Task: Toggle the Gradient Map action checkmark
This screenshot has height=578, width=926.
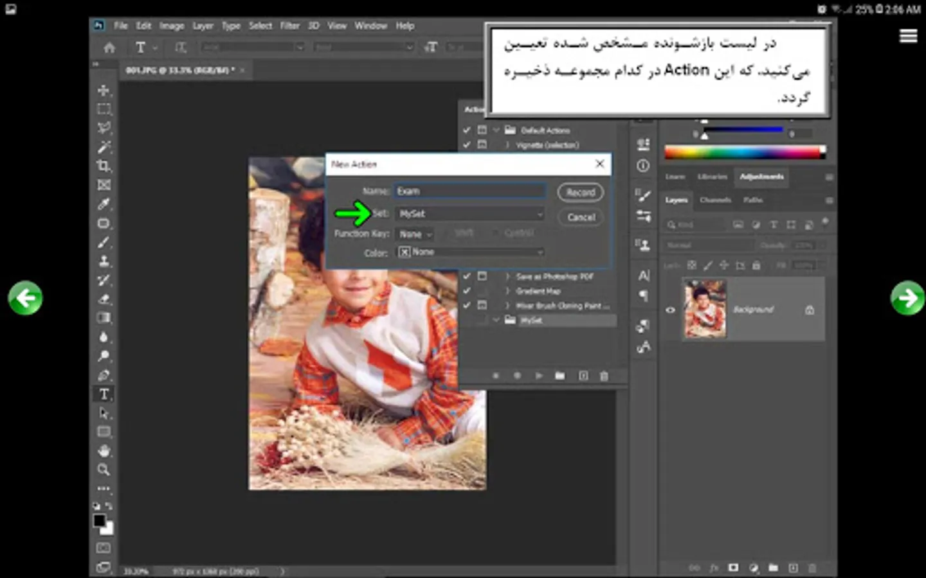Action: 467,291
